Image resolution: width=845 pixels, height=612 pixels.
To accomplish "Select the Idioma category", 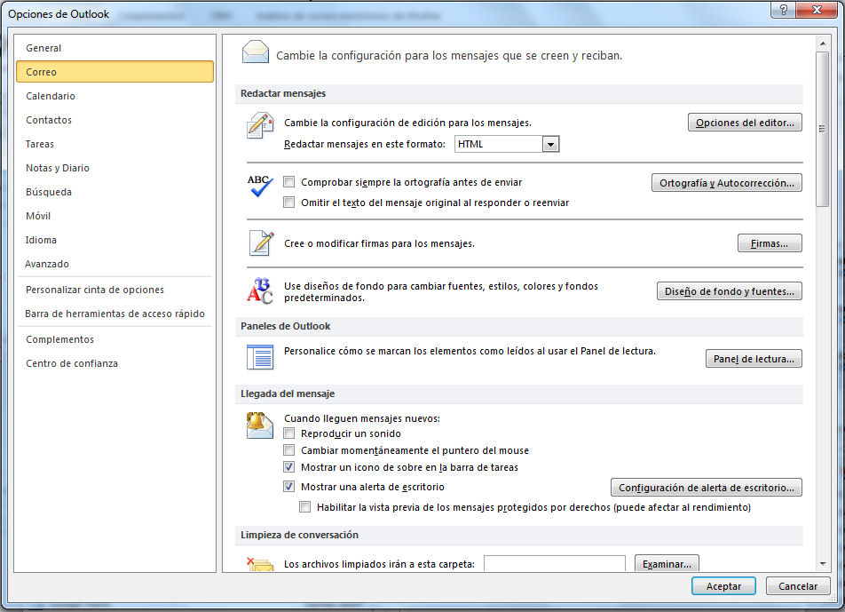I will pyautogui.click(x=115, y=240).
